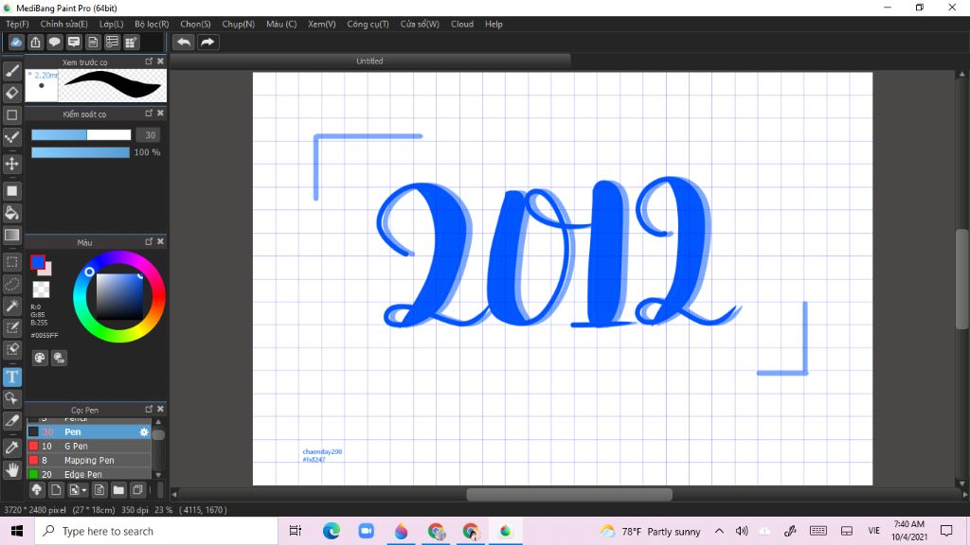This screenshot has height=545, width=970.
Task: Click the foreground blue color swatch
Action: [38, 263]
